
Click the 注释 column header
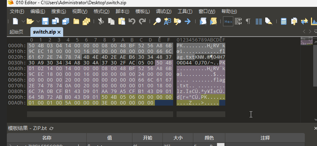tap(265, 138)
